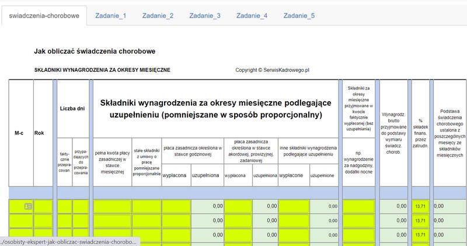Click the M-c input cell in second row
Screen dimensions: 467x246
click(21, 221)
